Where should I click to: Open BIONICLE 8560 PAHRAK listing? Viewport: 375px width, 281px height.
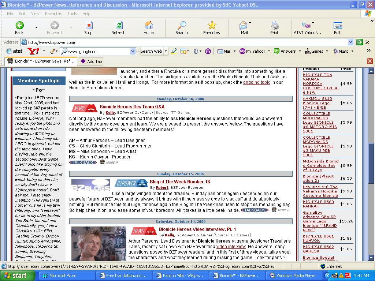[x=318, y=204]
